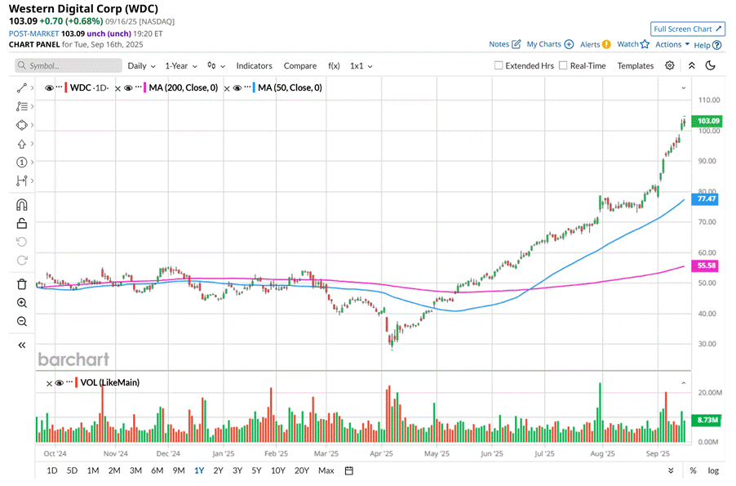Open the Alerts bell icon
The width and height of the screenshot is (736, 486).
[x=606, y=44]
